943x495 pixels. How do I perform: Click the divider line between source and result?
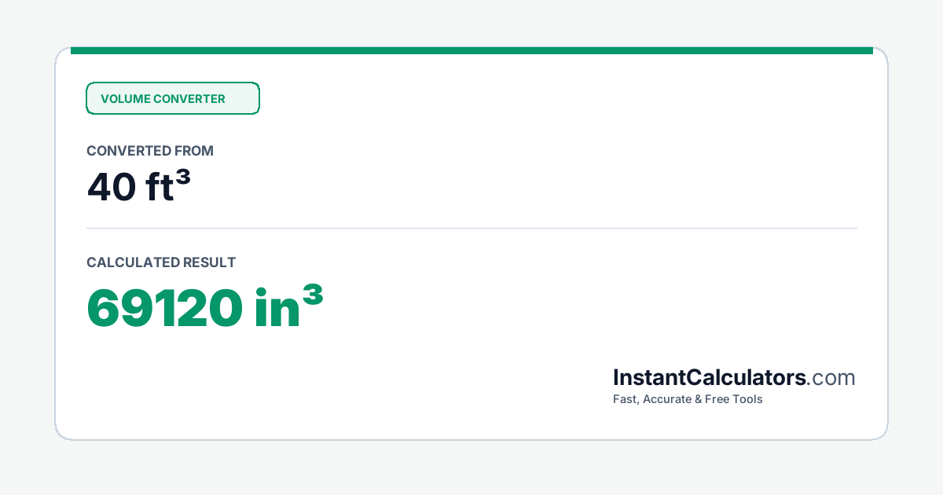(x=472, y=229)
